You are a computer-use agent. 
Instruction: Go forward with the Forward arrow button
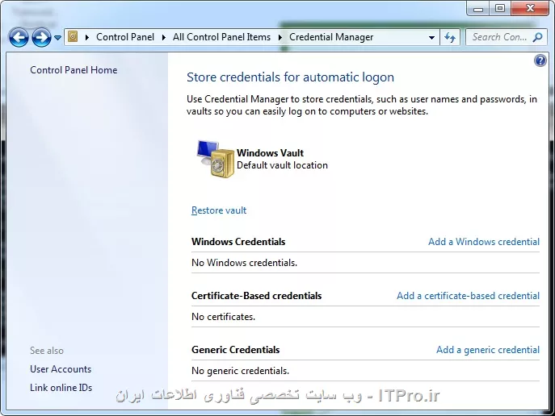pos(41,37)
